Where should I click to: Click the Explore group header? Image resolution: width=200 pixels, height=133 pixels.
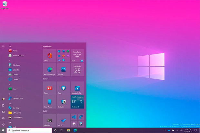pos(45,79)
